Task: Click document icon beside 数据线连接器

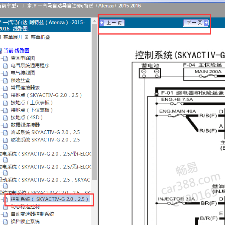Action: coord(6,125)
